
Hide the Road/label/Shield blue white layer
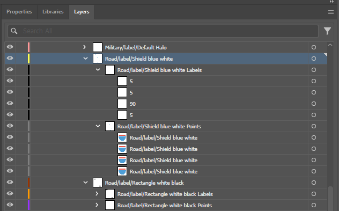(x=10, y=58)
